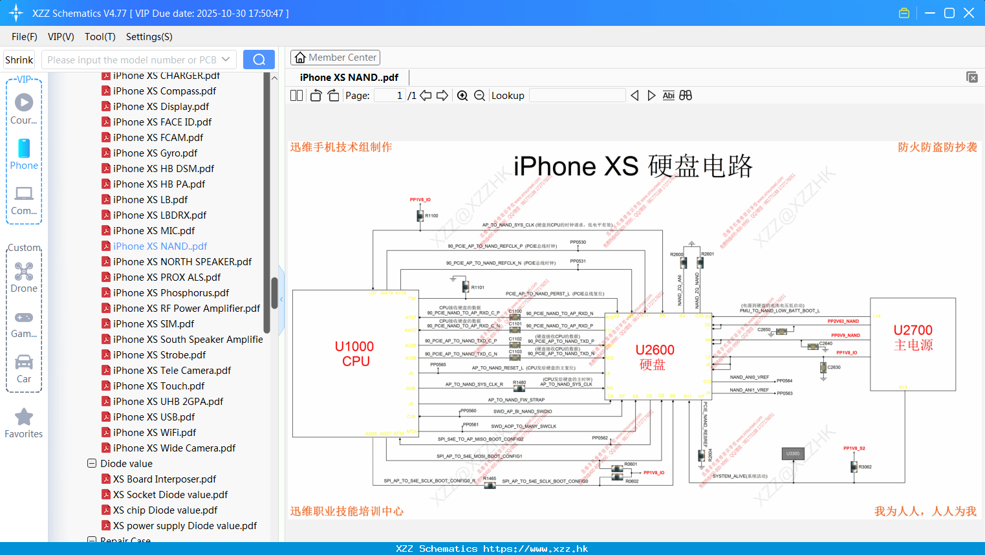Open the model number dropdown arrow
Viewport: 985px width, 555px height.
tap(226, 60)
